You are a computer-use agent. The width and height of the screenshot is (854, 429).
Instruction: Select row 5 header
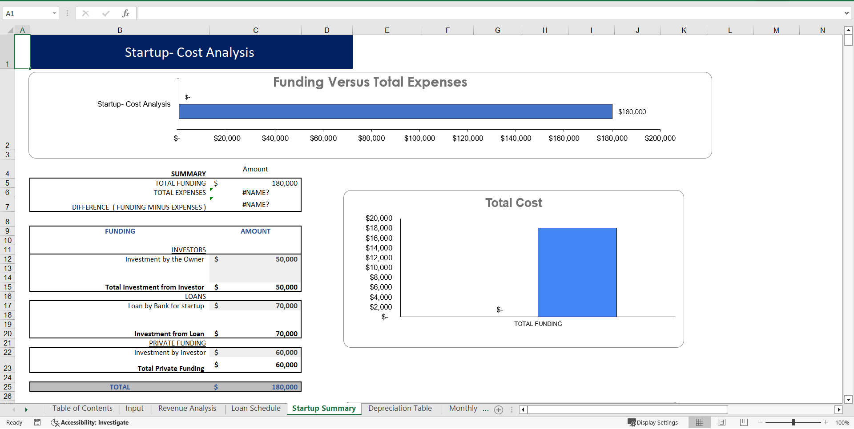click(7, 183)
